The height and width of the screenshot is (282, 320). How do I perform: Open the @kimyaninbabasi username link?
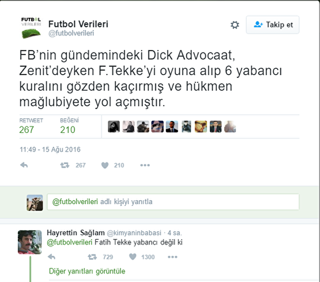pyautogui.click(x=134, y=233)
